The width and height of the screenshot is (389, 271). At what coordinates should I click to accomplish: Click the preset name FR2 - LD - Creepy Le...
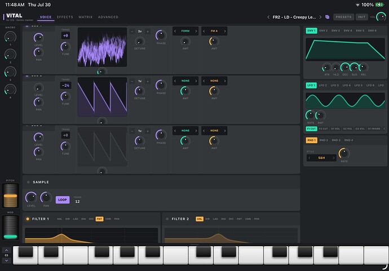tap(294, 17)
